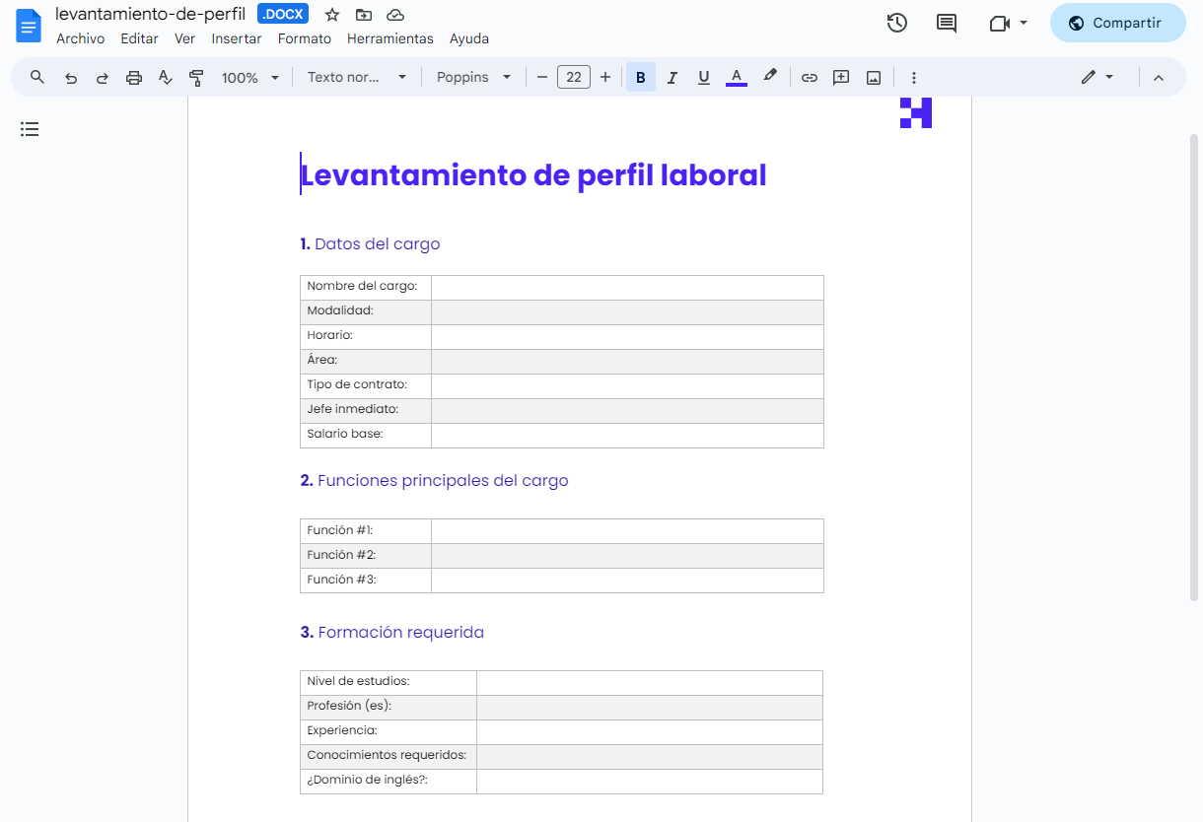The width and height of the screenshot is (1203, 822).
Task: Print the document via the printer icon
Action: (x=133, y=76)
